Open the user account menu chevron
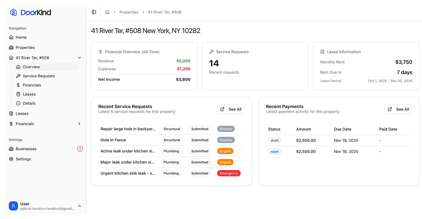 coord(79,206)
